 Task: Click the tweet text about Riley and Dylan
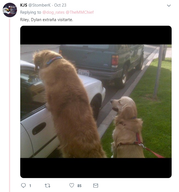[47, 20]
